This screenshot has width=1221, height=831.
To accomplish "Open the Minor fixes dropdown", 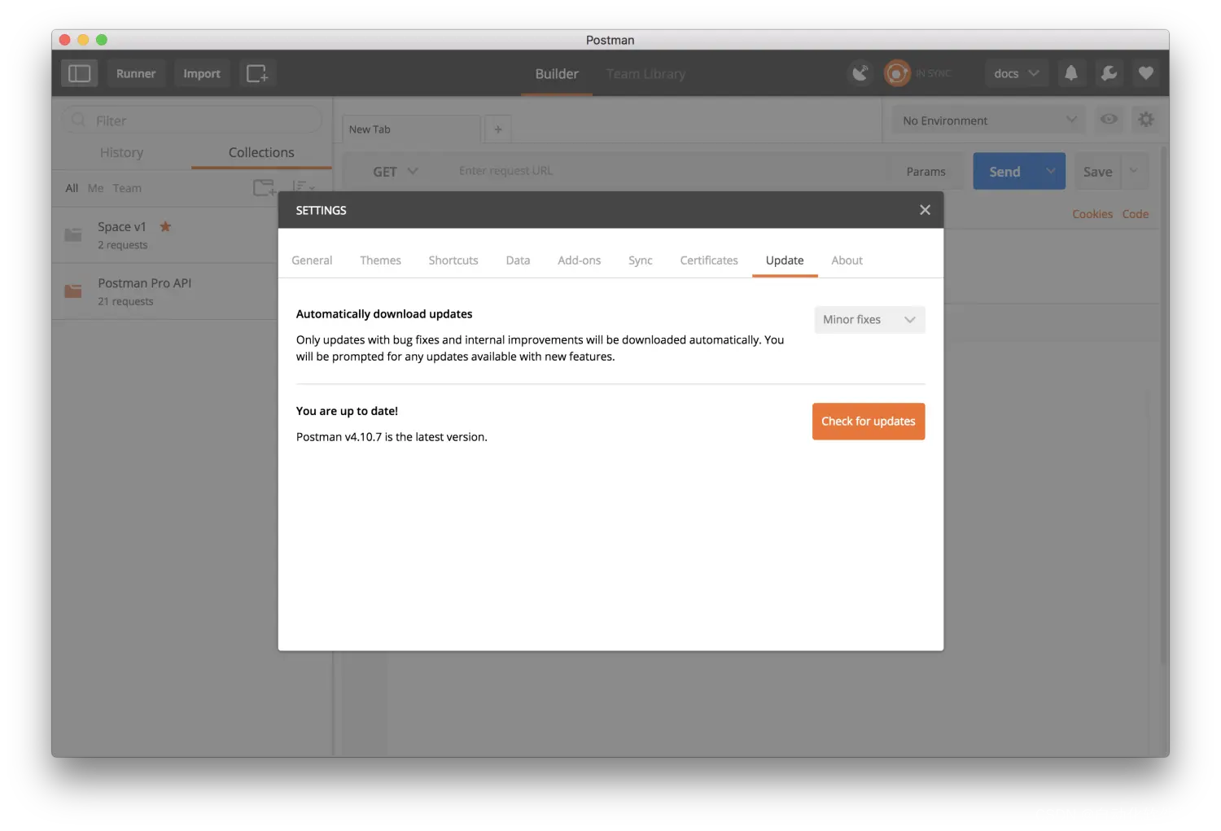I will (x=869, y=320).
